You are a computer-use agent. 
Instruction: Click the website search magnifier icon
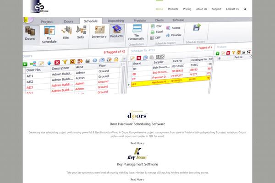point(245,9)
